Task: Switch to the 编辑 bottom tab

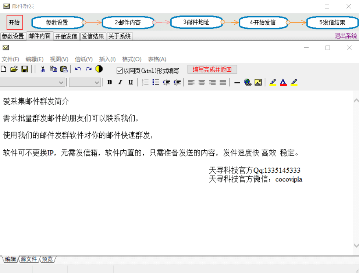Action: pos(10,259)
